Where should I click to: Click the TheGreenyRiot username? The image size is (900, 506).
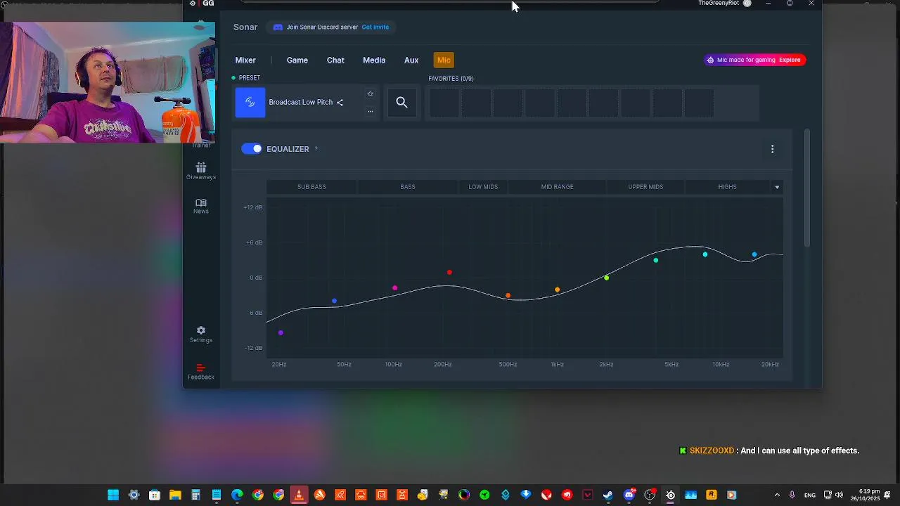719,4
